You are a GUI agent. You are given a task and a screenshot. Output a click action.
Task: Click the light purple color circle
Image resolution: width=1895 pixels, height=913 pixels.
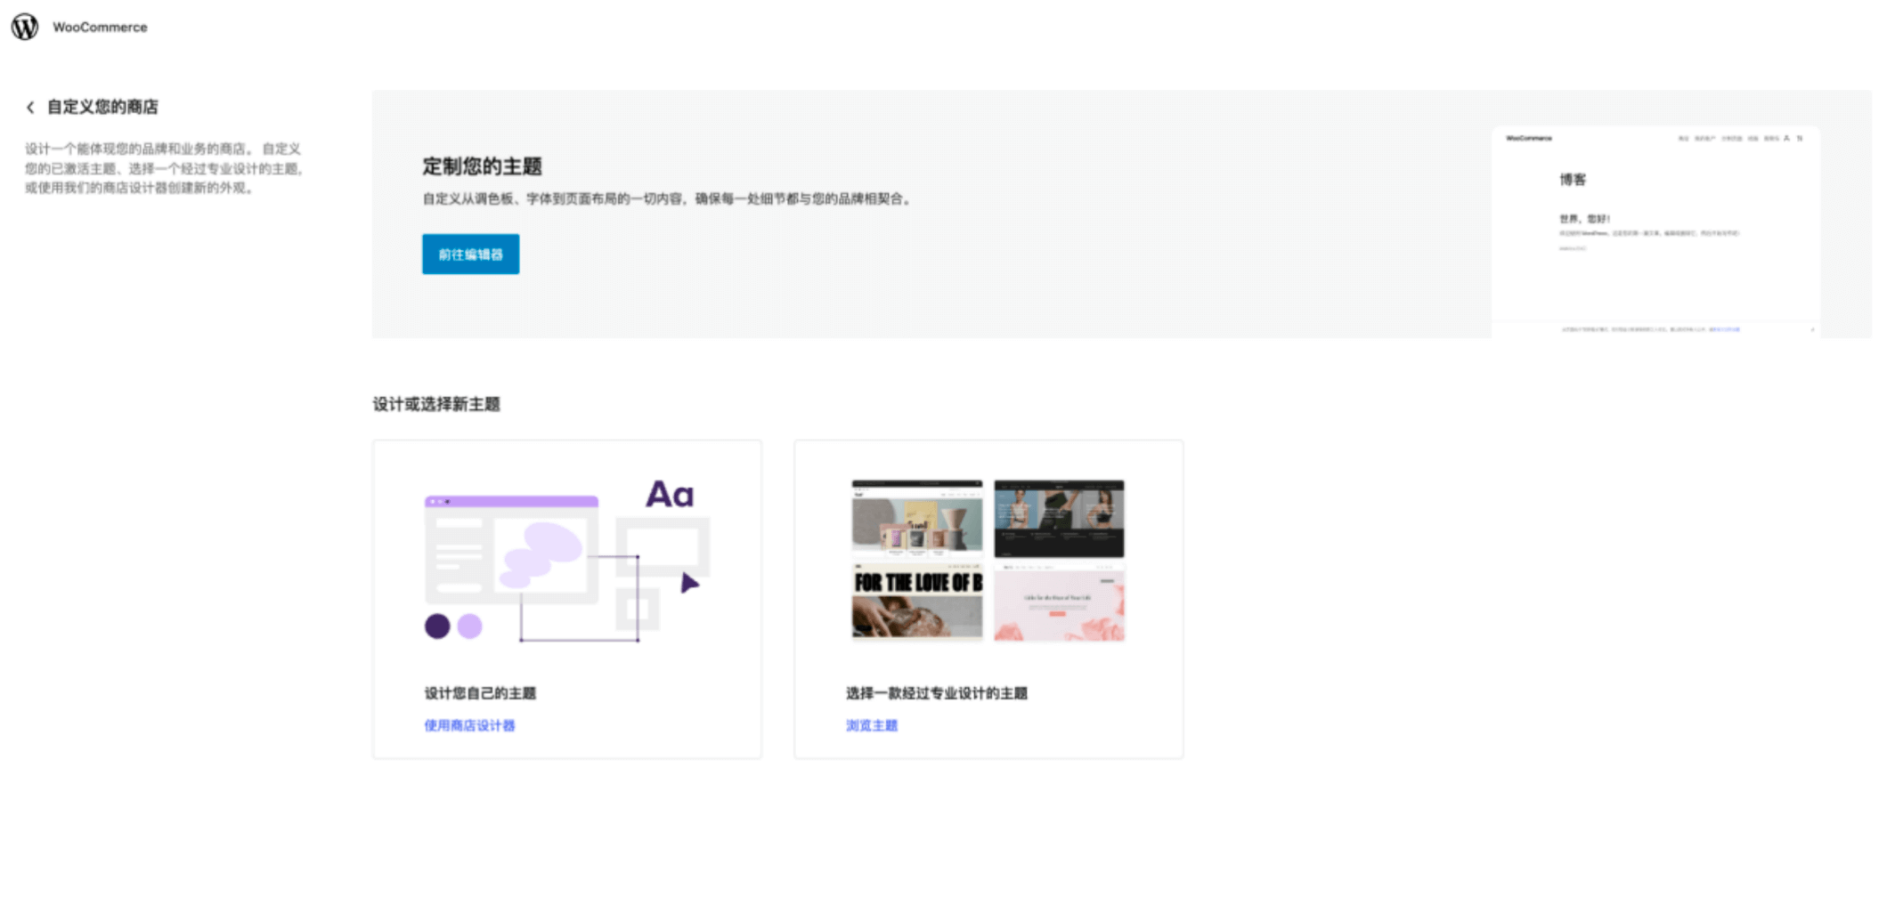pyautogui.click(x=469, y=626)
